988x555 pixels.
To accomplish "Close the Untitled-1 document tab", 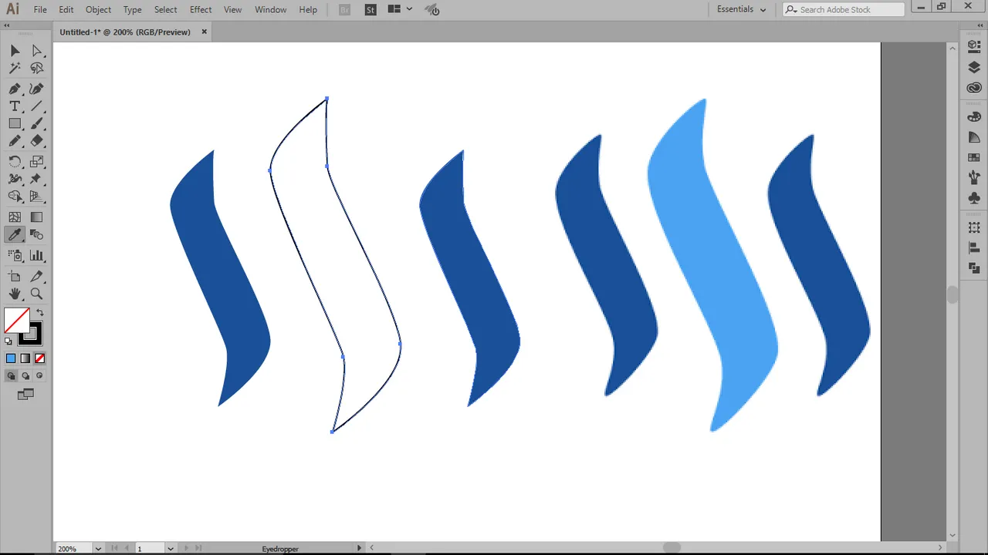I will [x=205, y=32].
